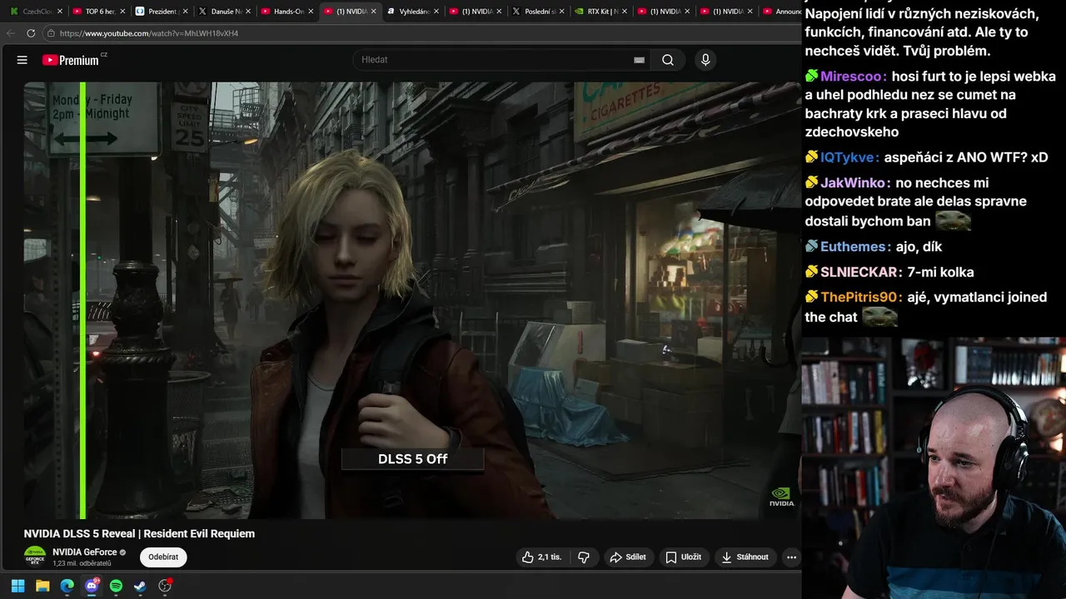Open the on-screen keyboard in search box
Screen dimensions: 1066x599
(x=639, y=60)
